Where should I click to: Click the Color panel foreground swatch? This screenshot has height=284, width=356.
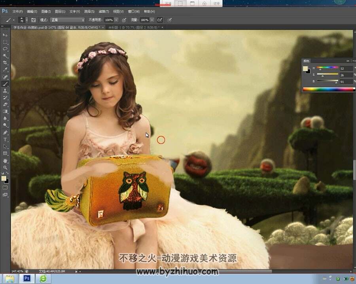pos(305,68)
